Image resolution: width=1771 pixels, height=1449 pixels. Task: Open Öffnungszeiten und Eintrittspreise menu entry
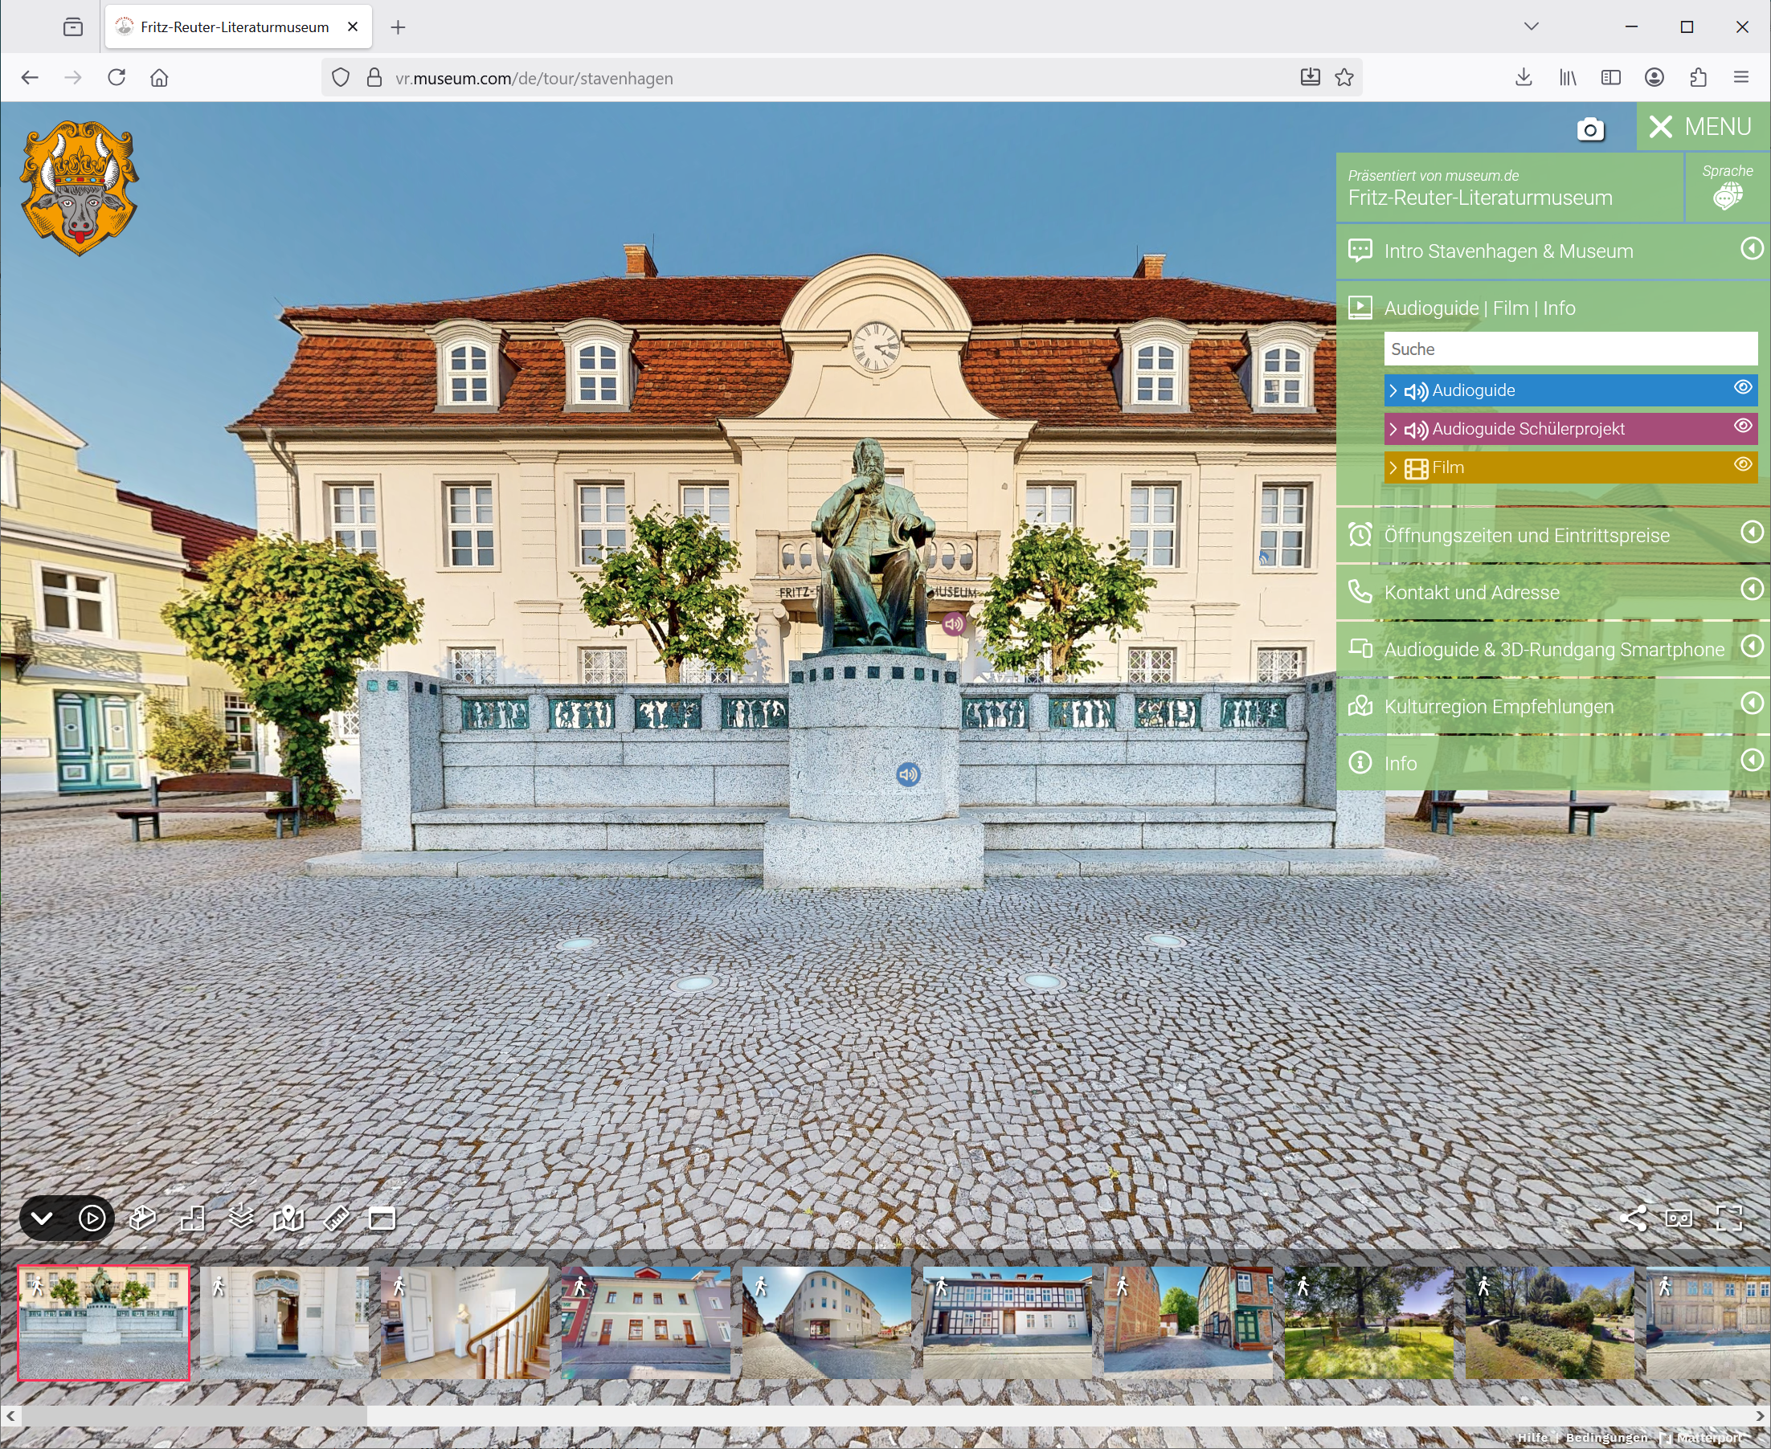[1527, 535]
